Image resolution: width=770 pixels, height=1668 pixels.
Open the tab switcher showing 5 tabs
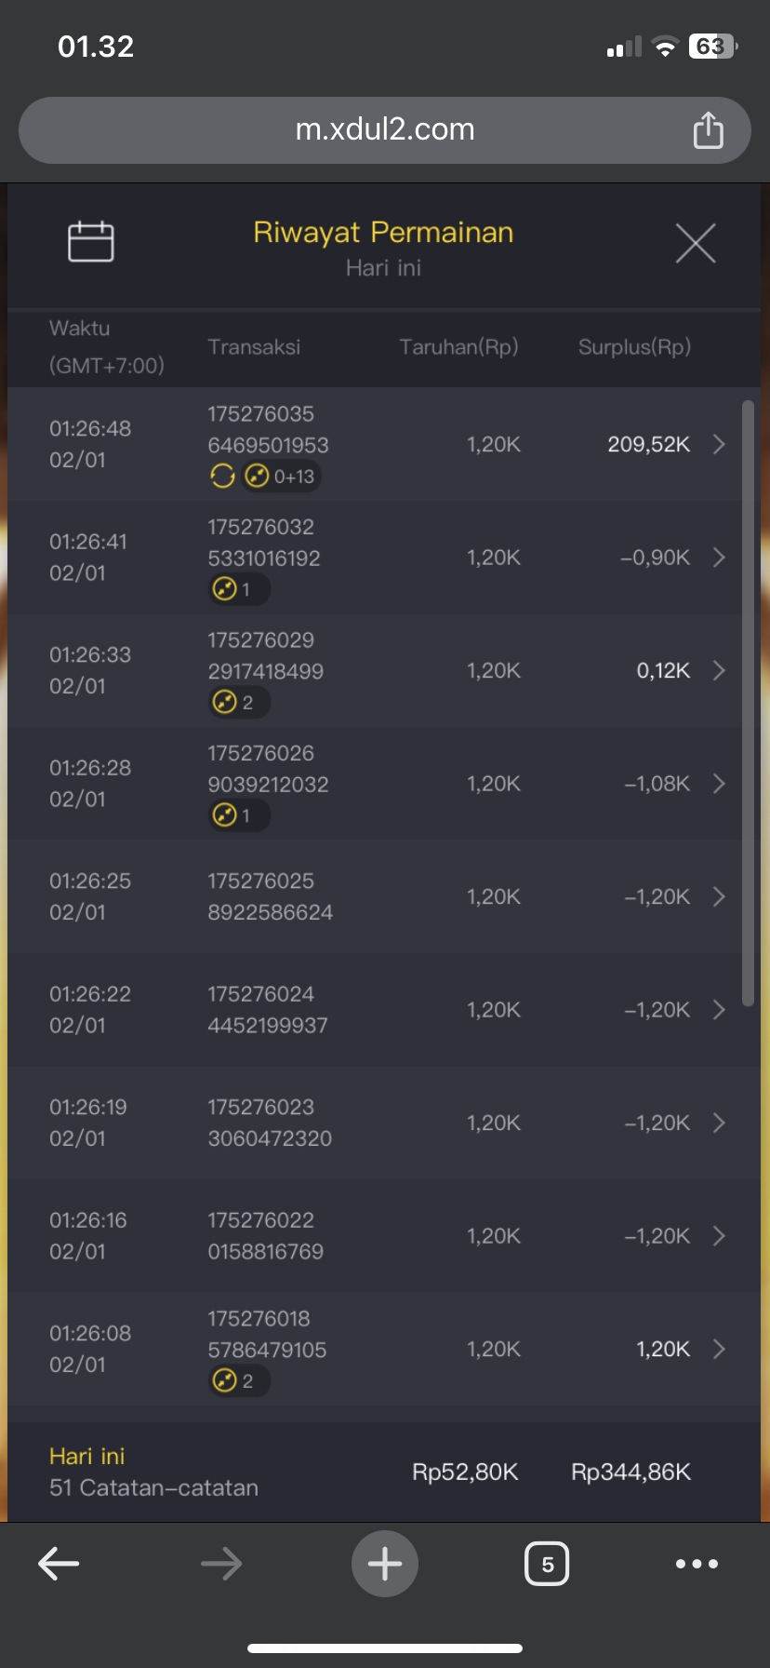coord(547,1563)
